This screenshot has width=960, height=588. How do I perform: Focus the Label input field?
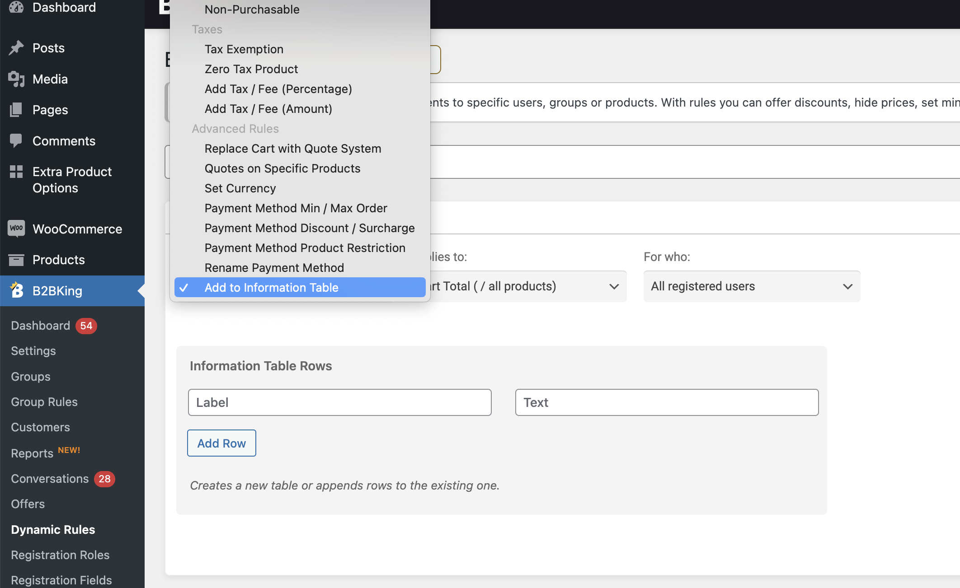(x=339, y=402)
